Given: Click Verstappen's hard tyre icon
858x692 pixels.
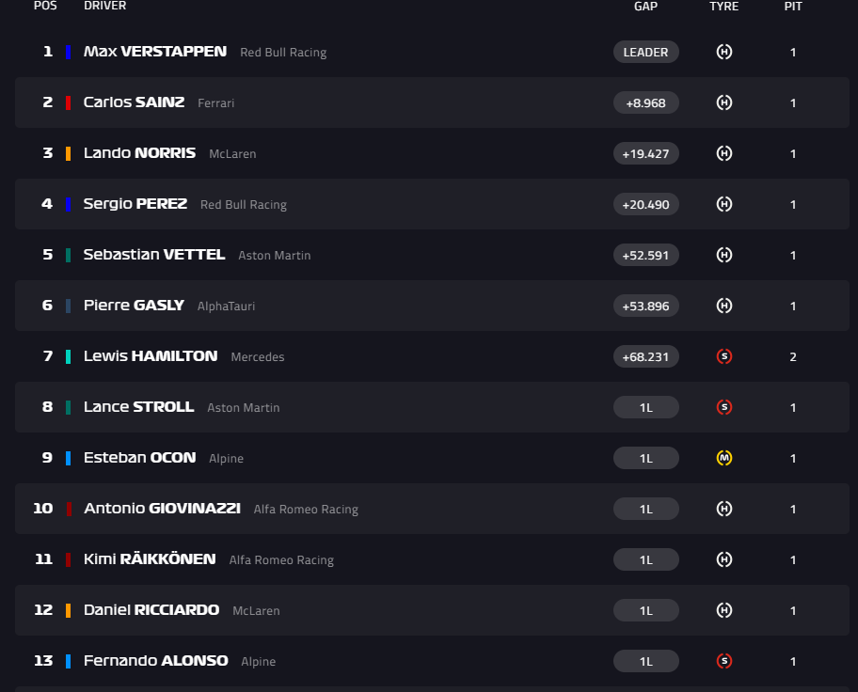Looking at the screenshot, I should 724,52.
